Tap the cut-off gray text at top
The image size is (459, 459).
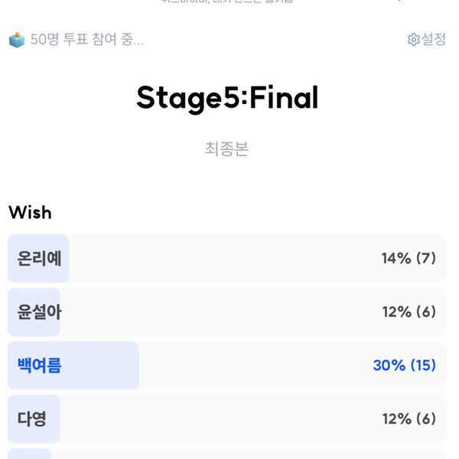(226, 2)
